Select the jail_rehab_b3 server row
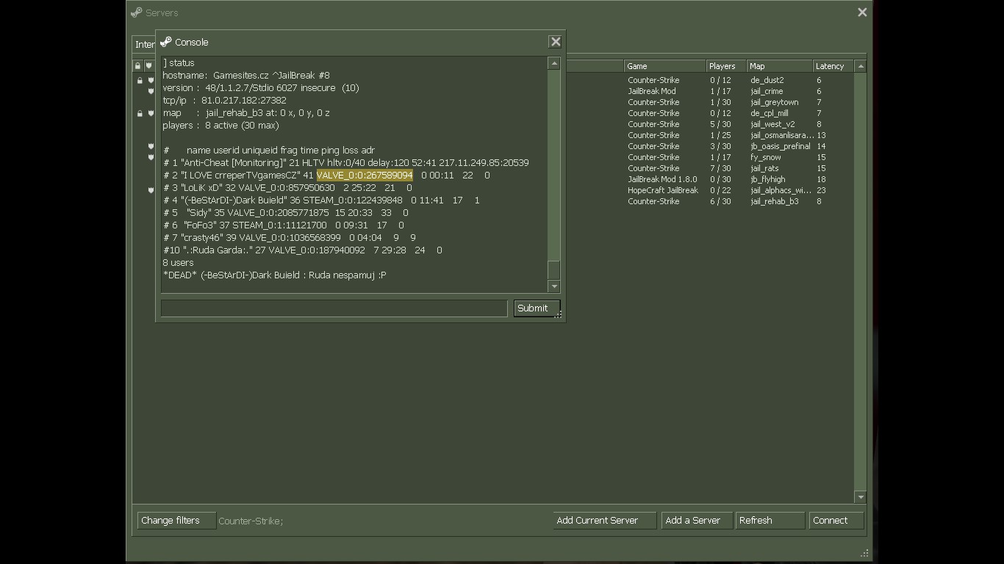Viewport: 1004px width, 564px height. click(493, 201)
